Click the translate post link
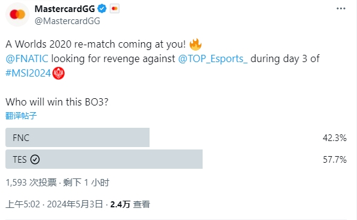This screenshot has height=220, width=357. 21,116
